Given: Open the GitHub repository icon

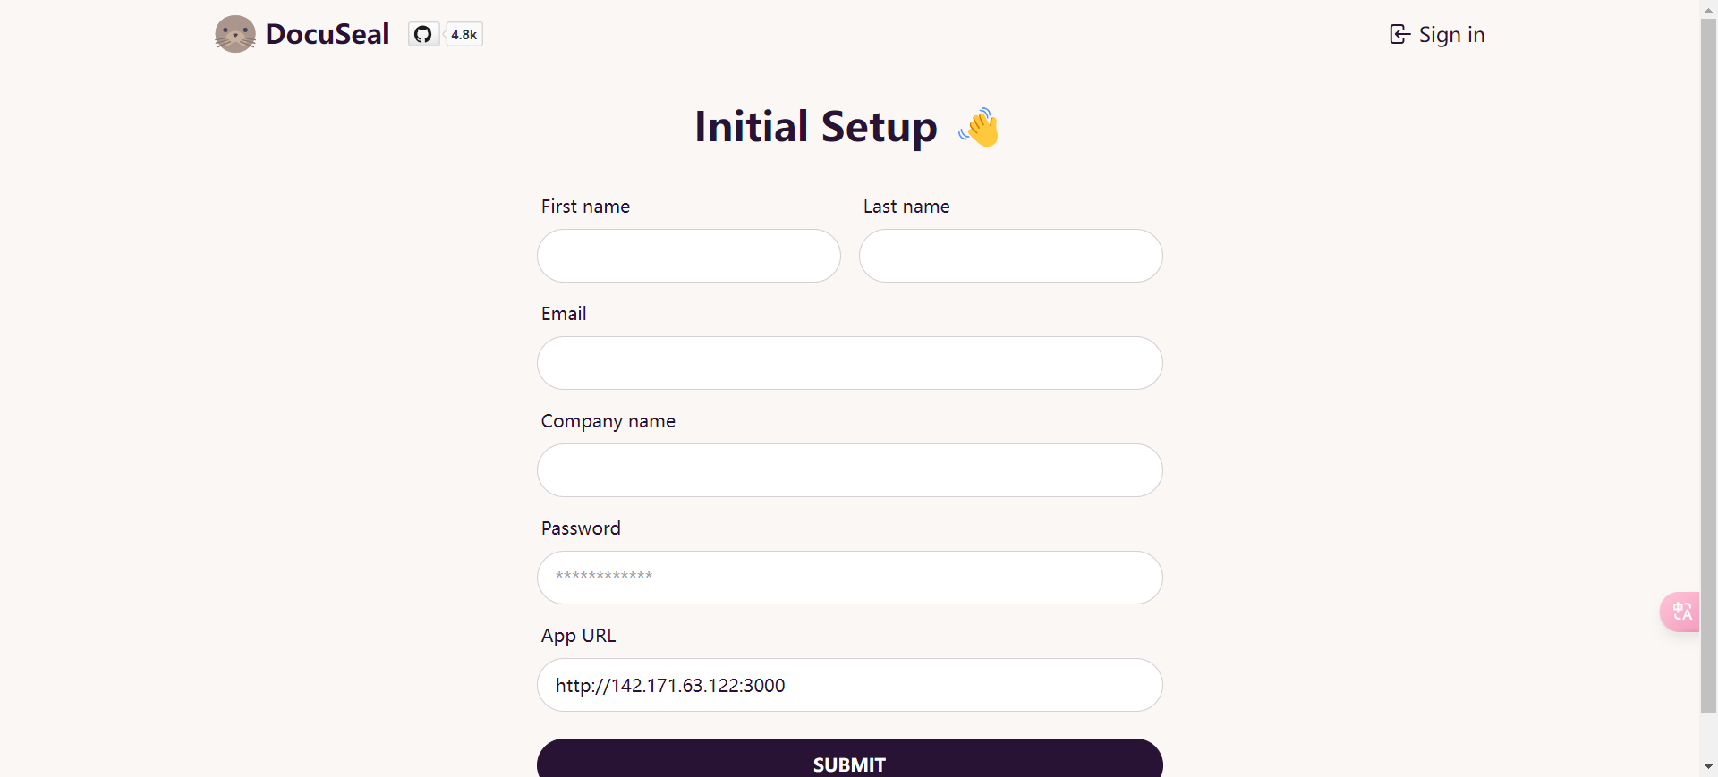Looking at the screenshot, I should pyautogui.click(x=423, y=35).
